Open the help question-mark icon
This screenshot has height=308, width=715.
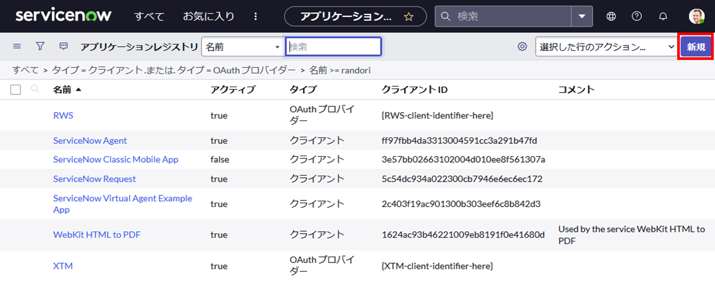pos(637,16)
